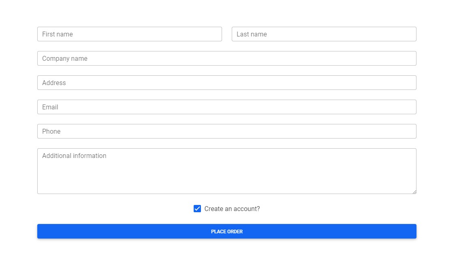Screen dimensions: 457x273
Task: Click the Additional information text area
Action: click(227, 170)
